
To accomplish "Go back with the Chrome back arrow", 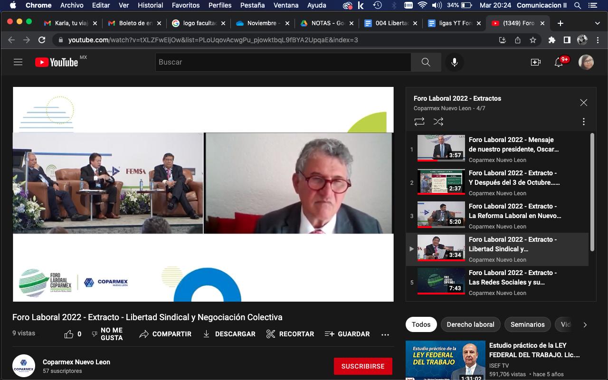I will (11, 40).
